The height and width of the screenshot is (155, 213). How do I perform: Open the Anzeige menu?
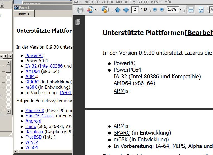[107, 2]
